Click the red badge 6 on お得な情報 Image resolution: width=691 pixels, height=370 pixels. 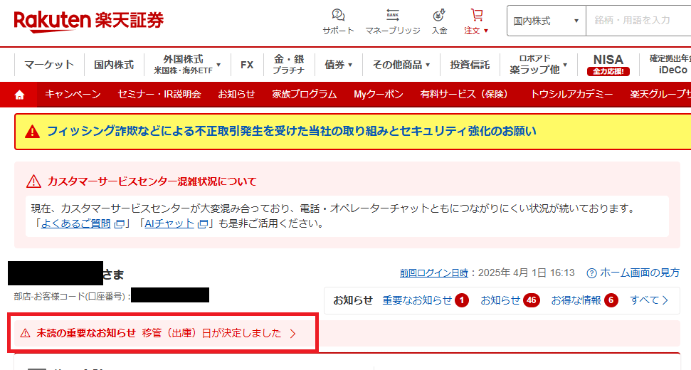(x=611, y=300)
